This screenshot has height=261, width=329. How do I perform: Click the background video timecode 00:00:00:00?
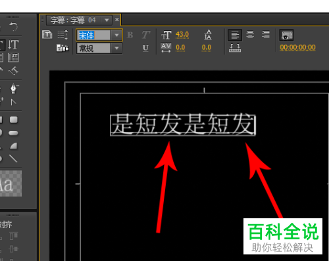(x=297, y=47)
